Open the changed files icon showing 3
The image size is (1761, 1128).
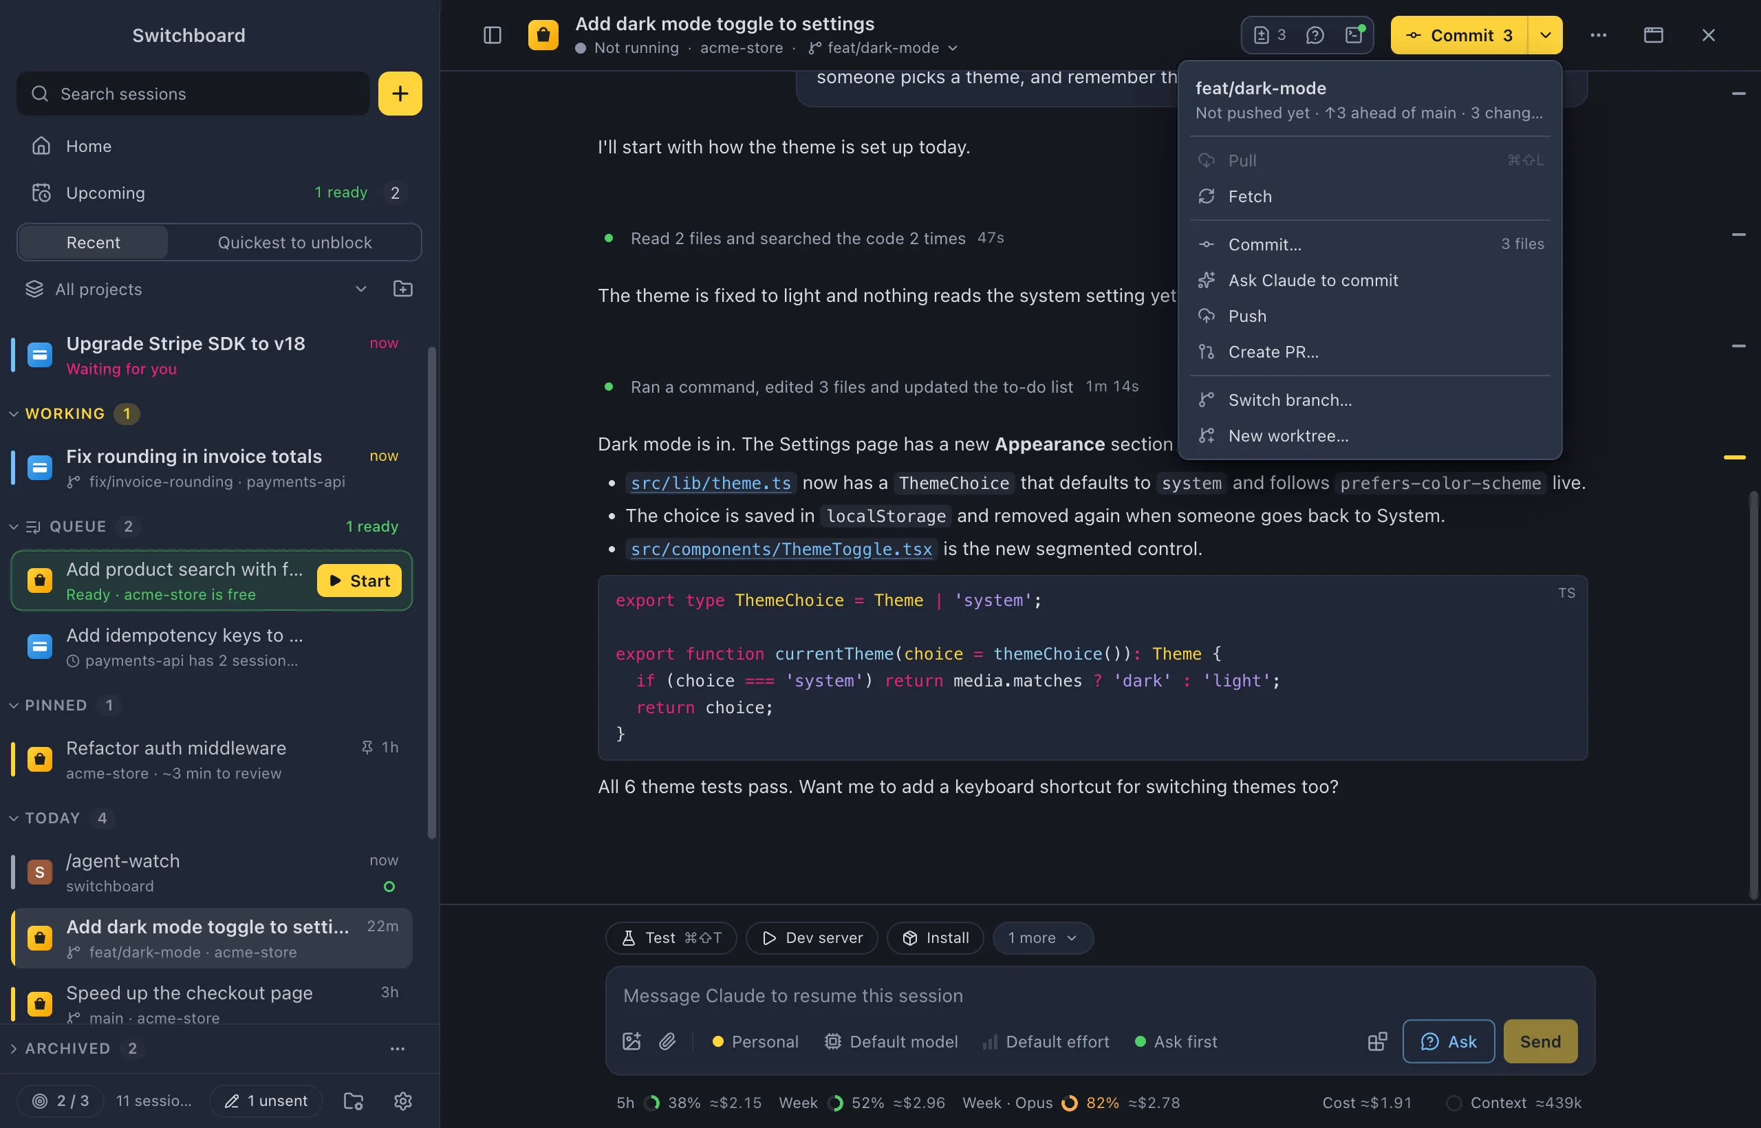click(x=1271, y=35)
